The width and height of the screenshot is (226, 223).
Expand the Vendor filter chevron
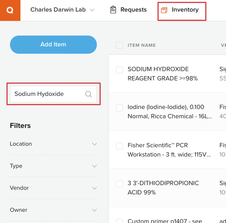pos(94,188)
